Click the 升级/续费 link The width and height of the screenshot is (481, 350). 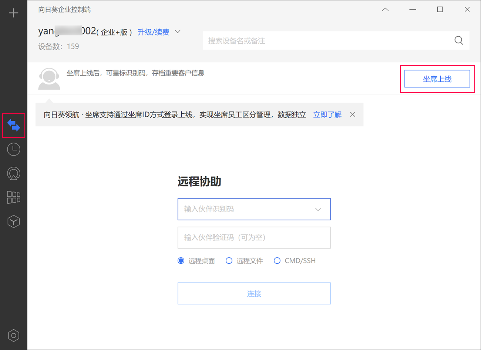pos(153,32)
